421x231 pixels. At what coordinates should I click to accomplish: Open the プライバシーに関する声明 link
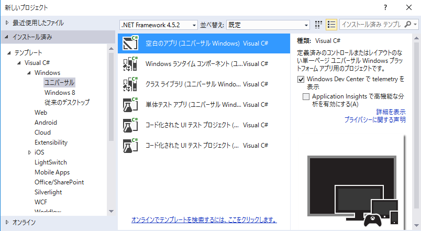374,120
